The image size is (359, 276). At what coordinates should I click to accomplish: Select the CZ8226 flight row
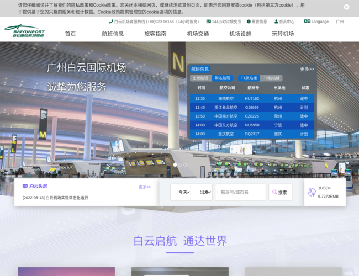tap(252, 116)
